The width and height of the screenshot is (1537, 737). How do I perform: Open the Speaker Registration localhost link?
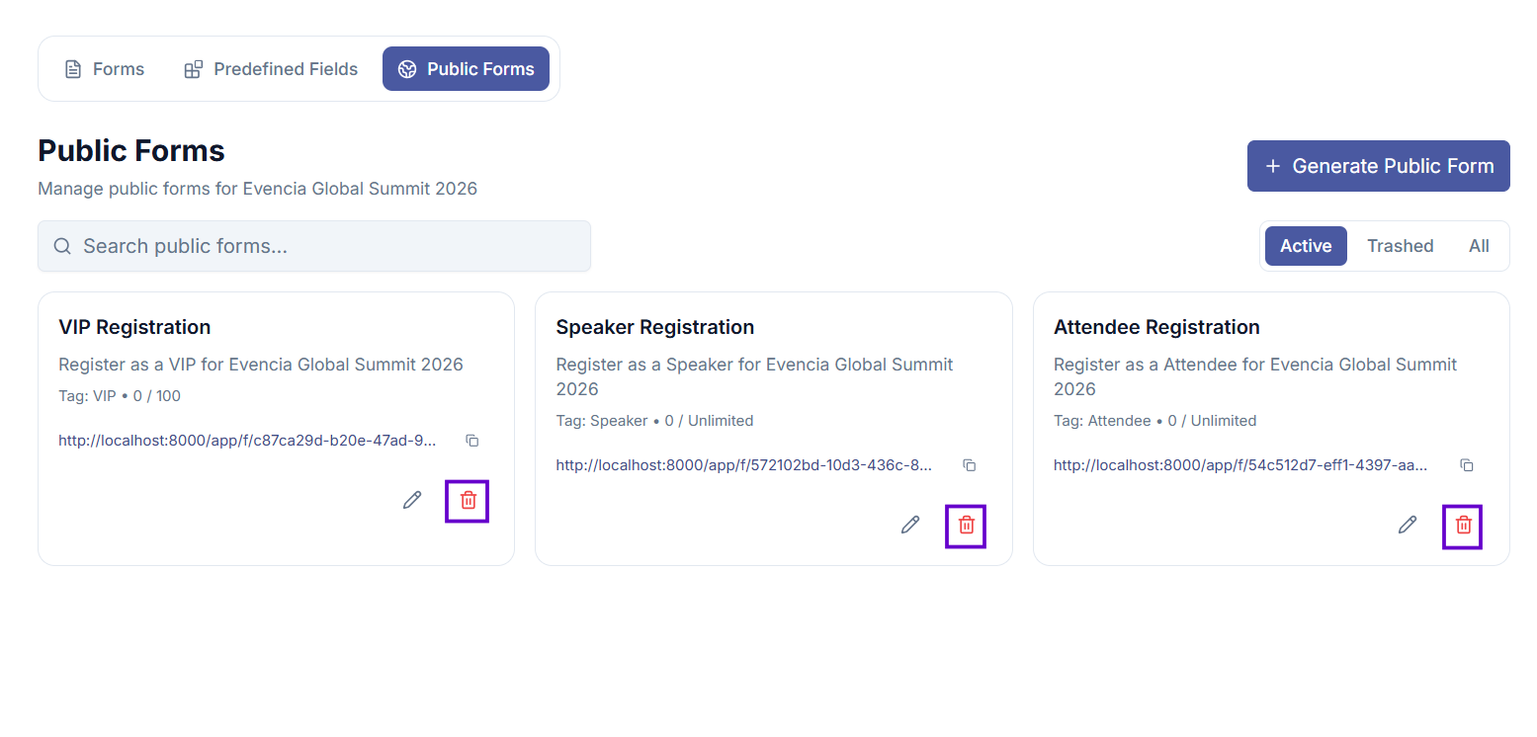pyautogui.click(x=743, y=465)
